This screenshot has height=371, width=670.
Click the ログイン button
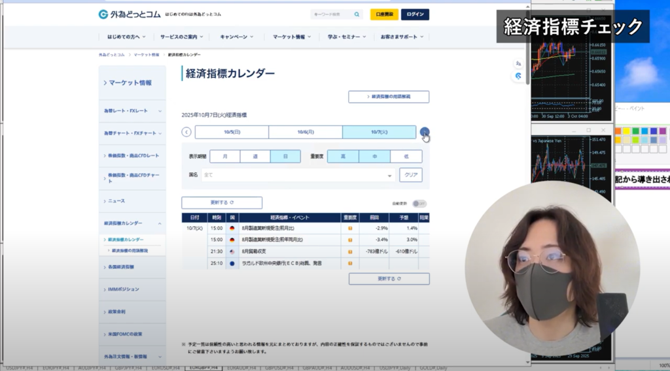tap(415, 14)
